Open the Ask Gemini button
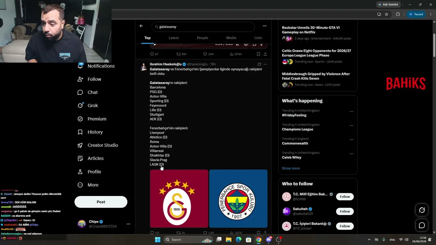 (x=388, y=4)
